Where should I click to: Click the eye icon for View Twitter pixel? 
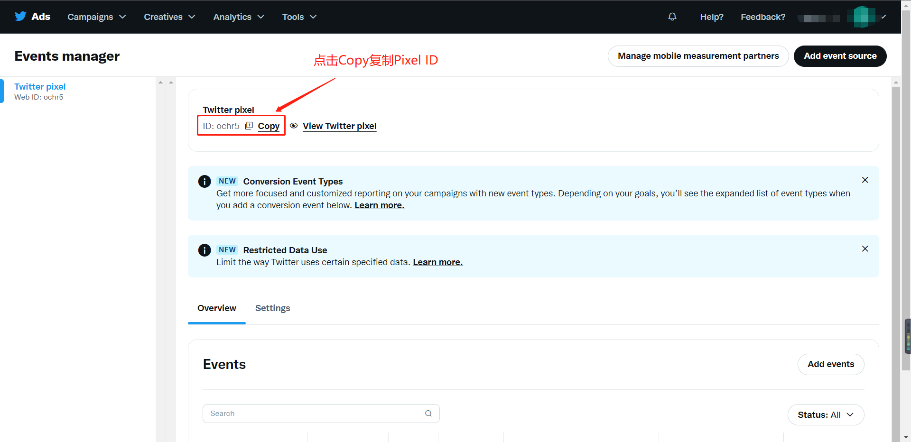tap(294, 126)
